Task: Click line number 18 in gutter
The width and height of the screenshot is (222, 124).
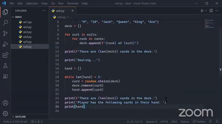Action: [57, 77]
